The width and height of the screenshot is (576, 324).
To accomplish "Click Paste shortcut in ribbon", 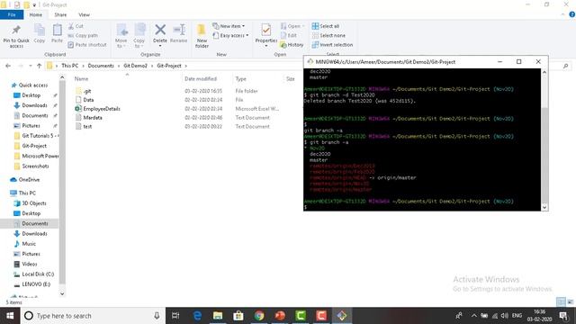I will (x=87, y=45).
